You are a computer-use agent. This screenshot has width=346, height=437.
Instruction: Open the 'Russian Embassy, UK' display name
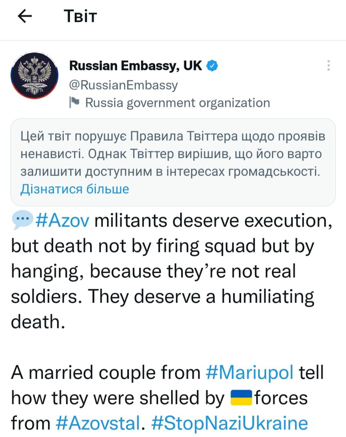135,66
